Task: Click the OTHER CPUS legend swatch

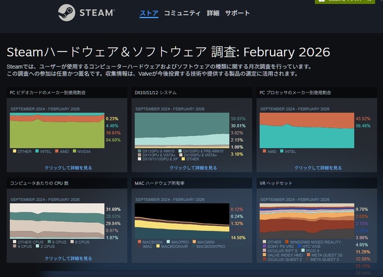Action: pos(15,242)
